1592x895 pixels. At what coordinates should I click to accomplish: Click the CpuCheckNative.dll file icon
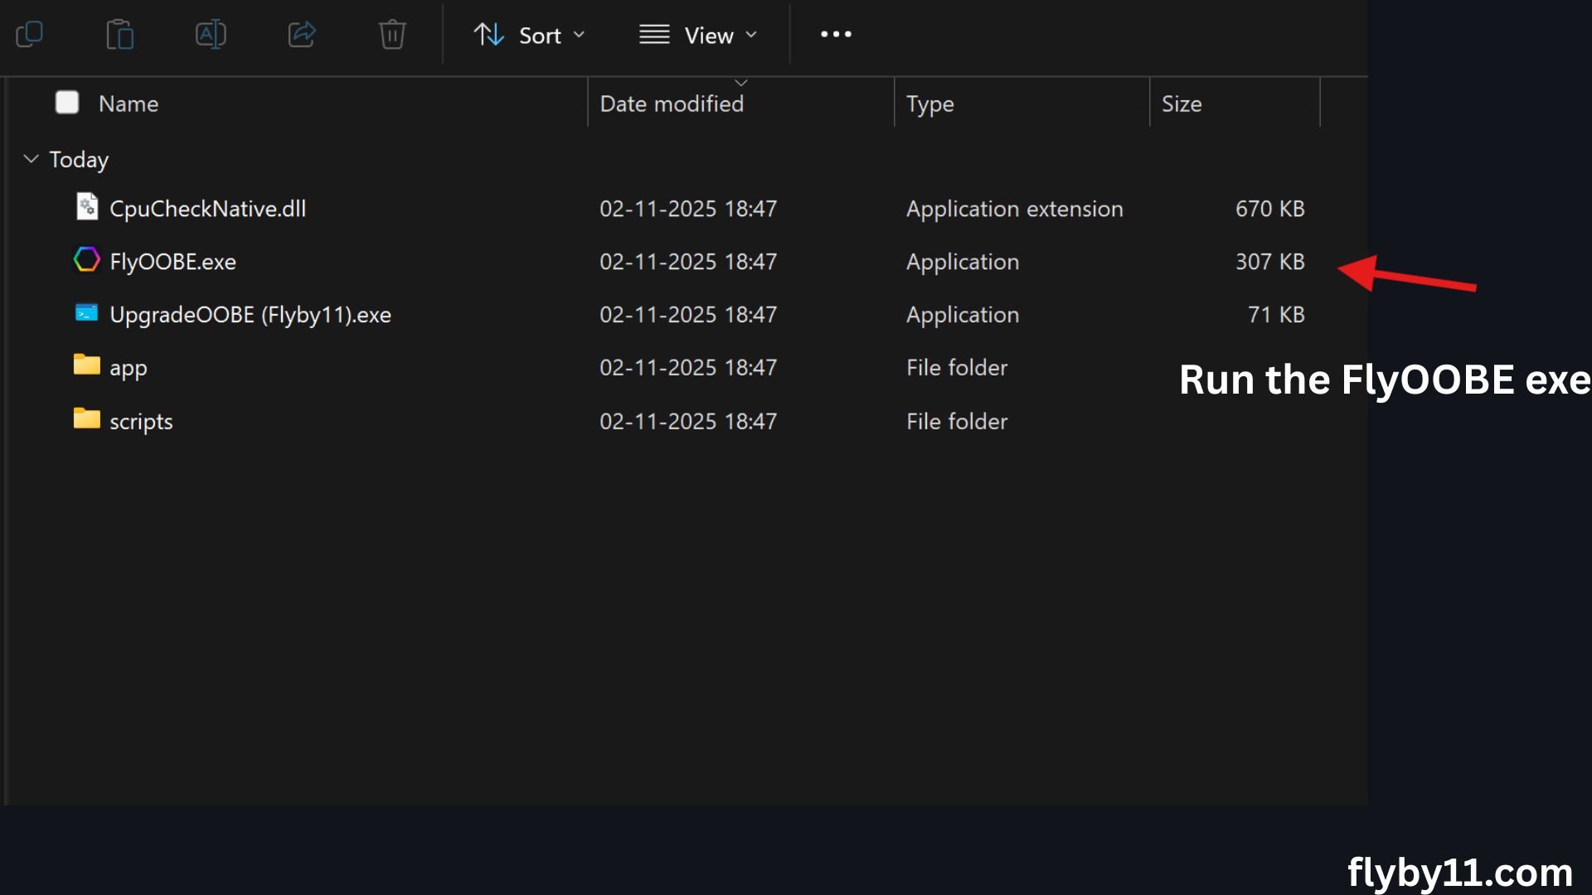tap(86, 207)
